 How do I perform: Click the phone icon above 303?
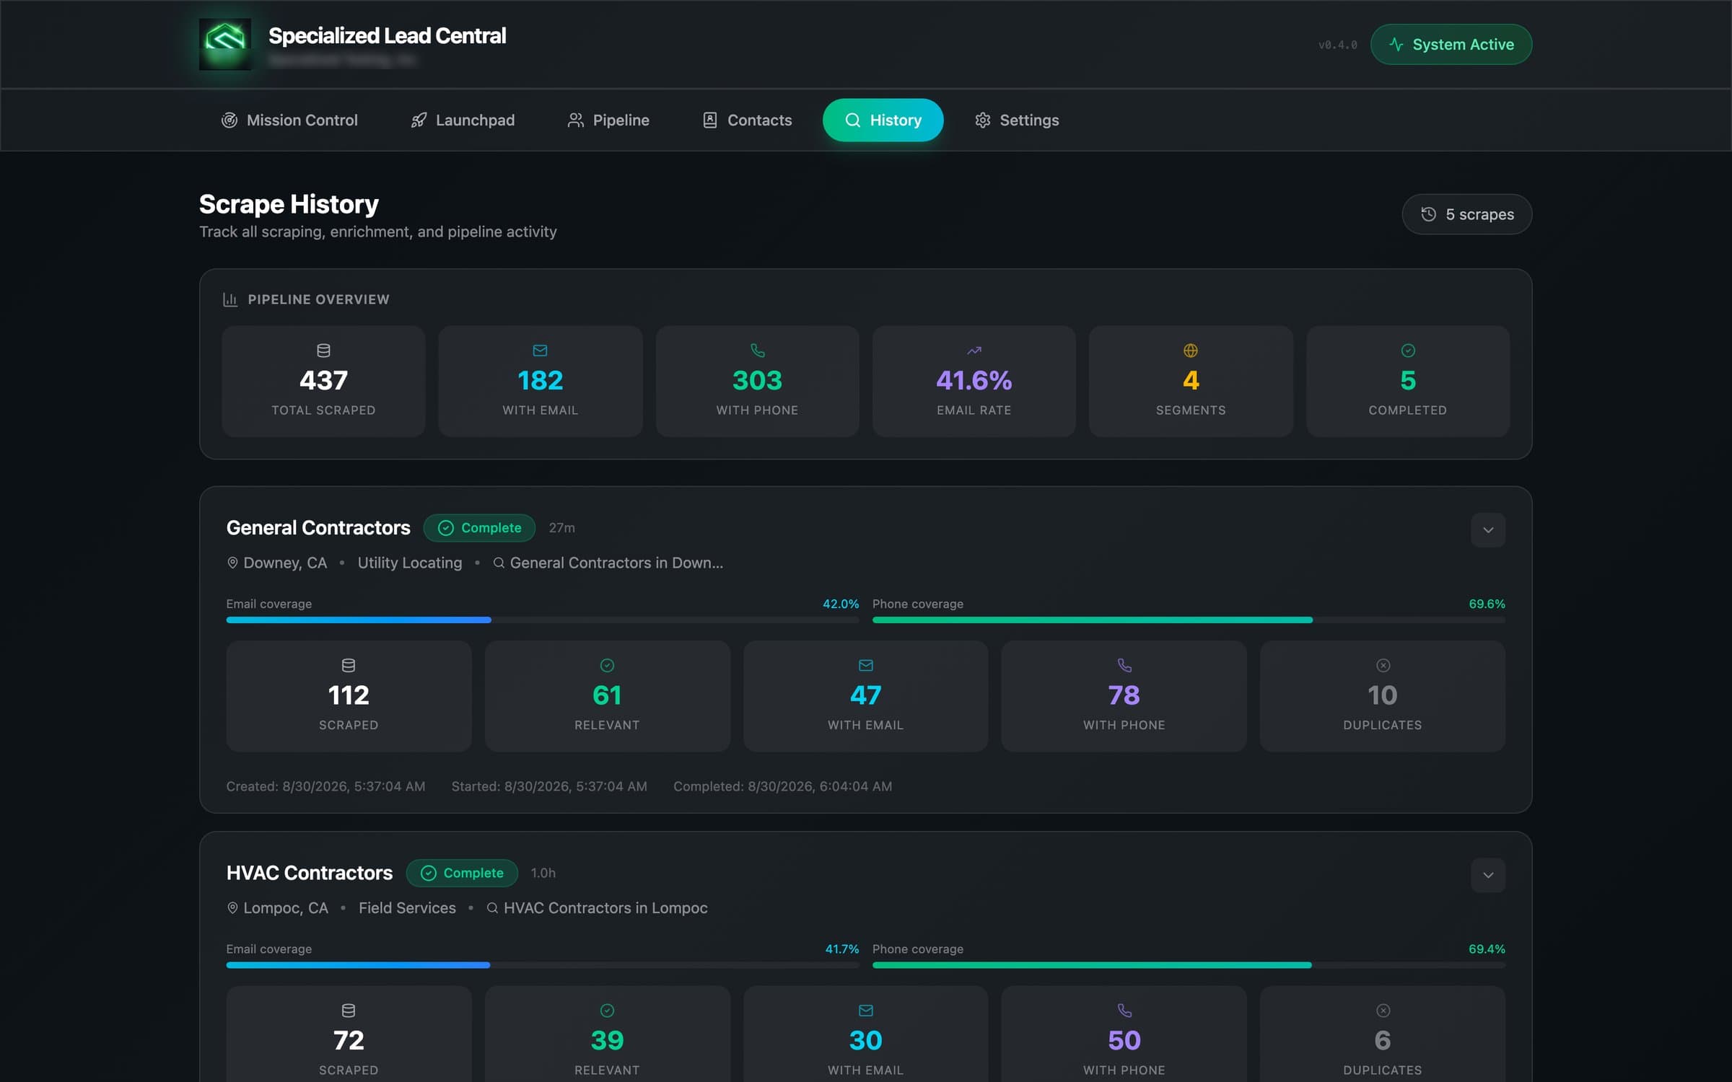click(757, 351)
